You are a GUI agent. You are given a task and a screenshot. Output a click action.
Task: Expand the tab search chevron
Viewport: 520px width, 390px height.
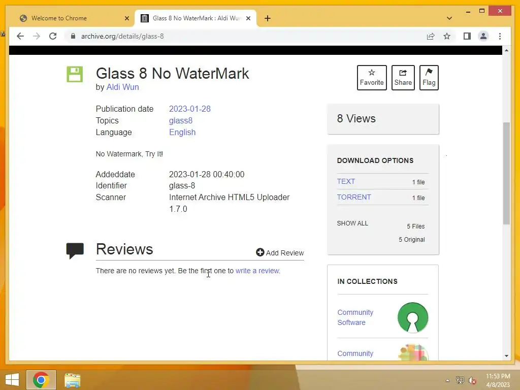point(449,18)
